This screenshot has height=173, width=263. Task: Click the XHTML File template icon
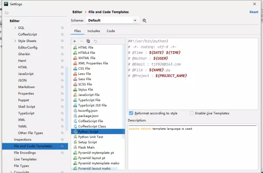(x=75, y=58)
